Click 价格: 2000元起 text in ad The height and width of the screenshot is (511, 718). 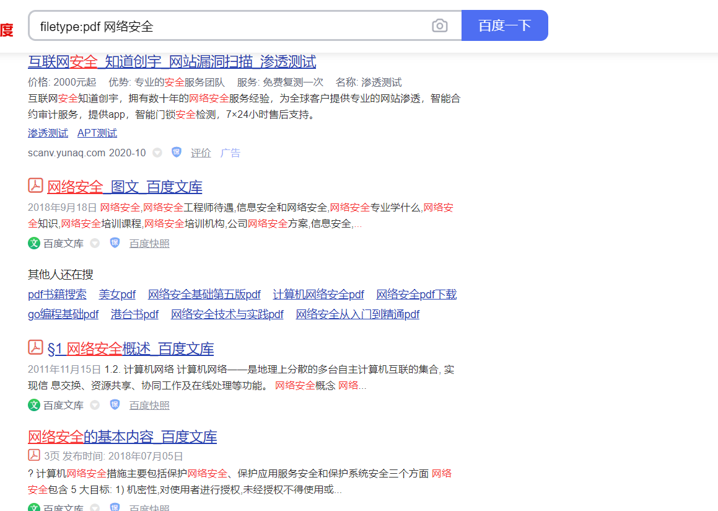click(62, 82)
